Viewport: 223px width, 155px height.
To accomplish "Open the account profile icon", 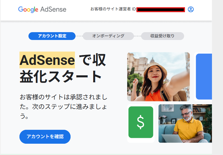I will point(190,9).
